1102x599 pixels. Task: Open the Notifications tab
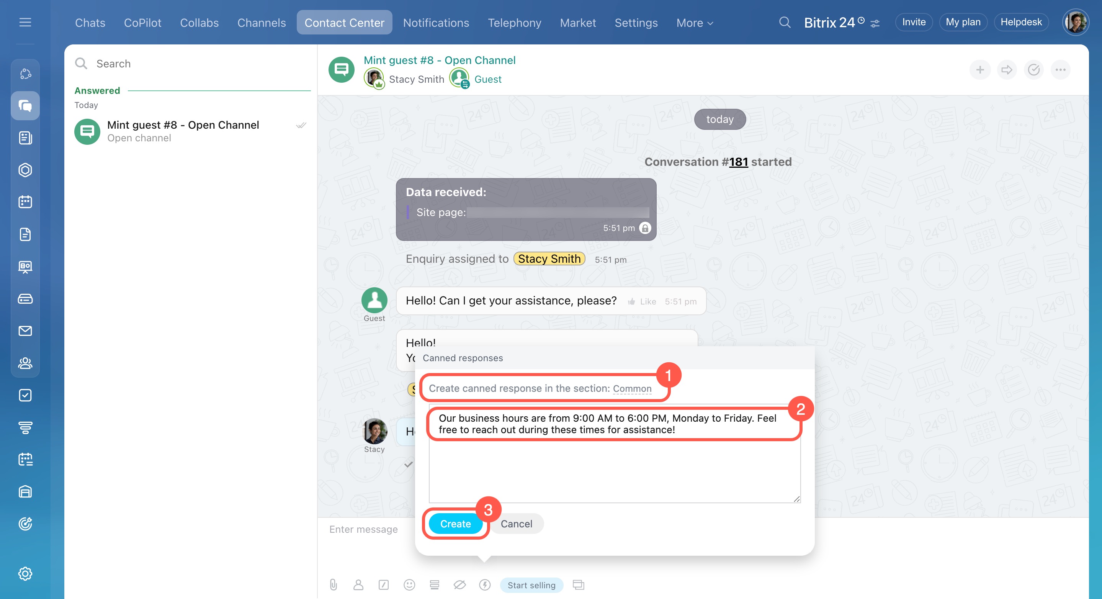pos(435,23)
